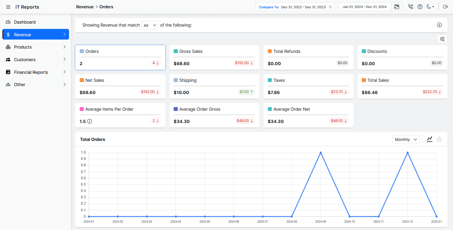Click the Jan 01, 2024 date range field
This screenshot has width=453, height=230.
tap(364, 7)
